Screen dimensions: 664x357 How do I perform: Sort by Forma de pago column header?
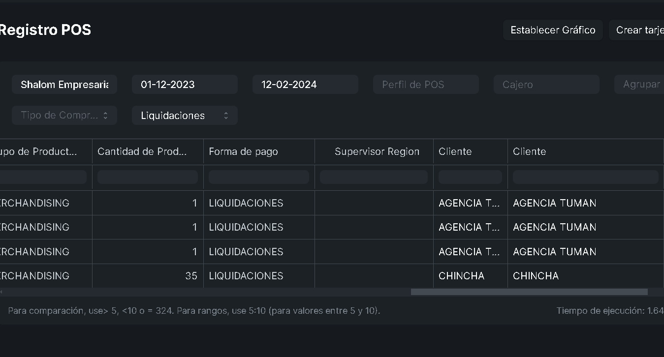(244, 151)
